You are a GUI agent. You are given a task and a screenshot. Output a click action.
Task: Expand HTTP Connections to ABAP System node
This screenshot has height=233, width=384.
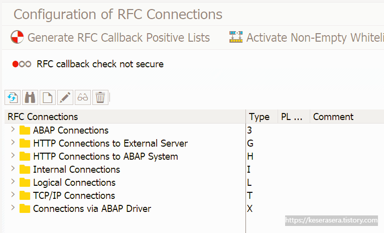coord(13,155)
